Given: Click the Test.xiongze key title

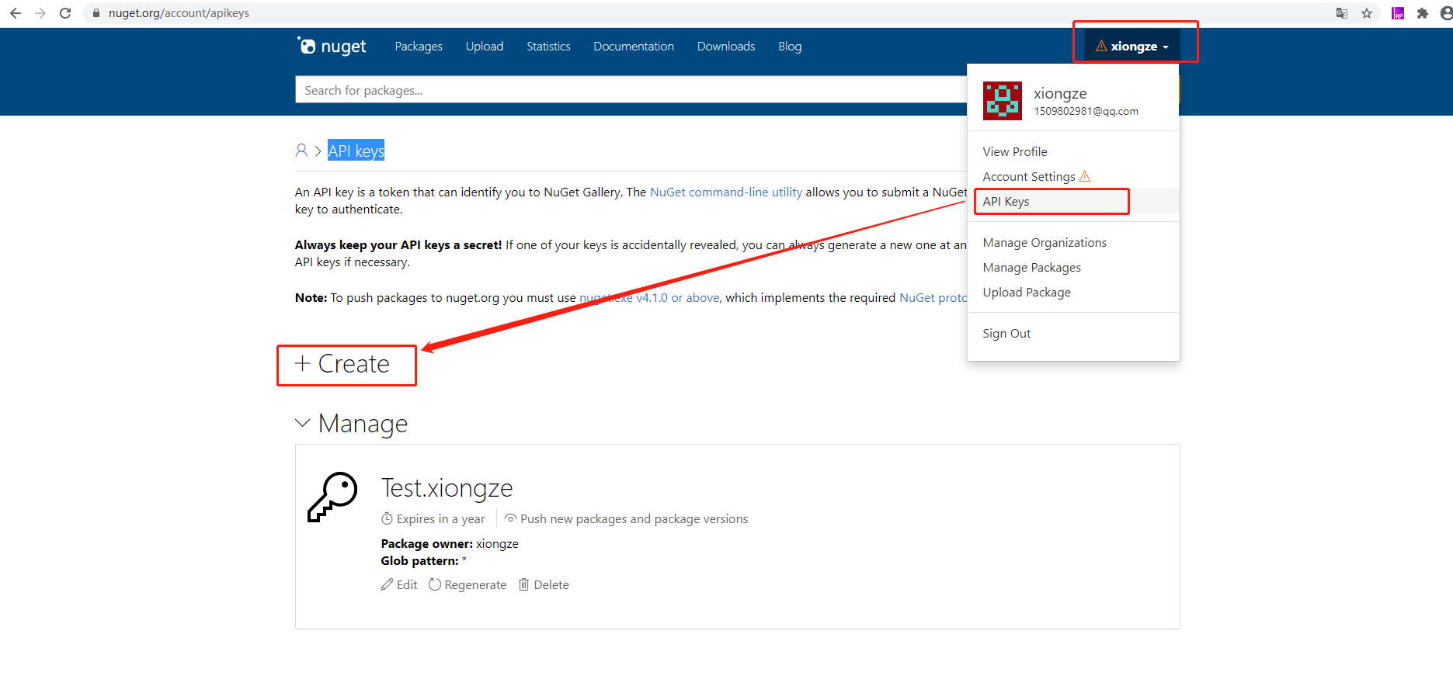Looking at the screenshot, I should (x=447, y=487).
